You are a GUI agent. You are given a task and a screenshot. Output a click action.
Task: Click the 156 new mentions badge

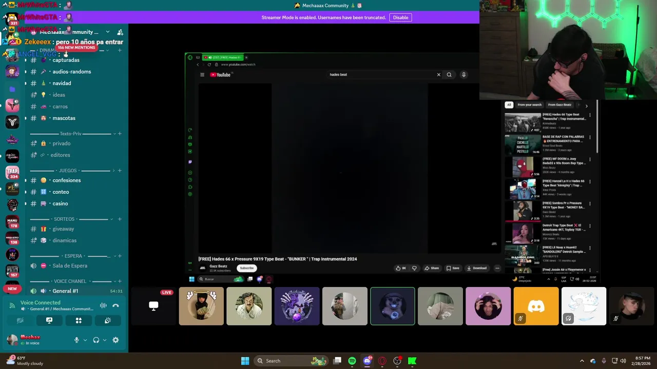(x=76, y=48)
